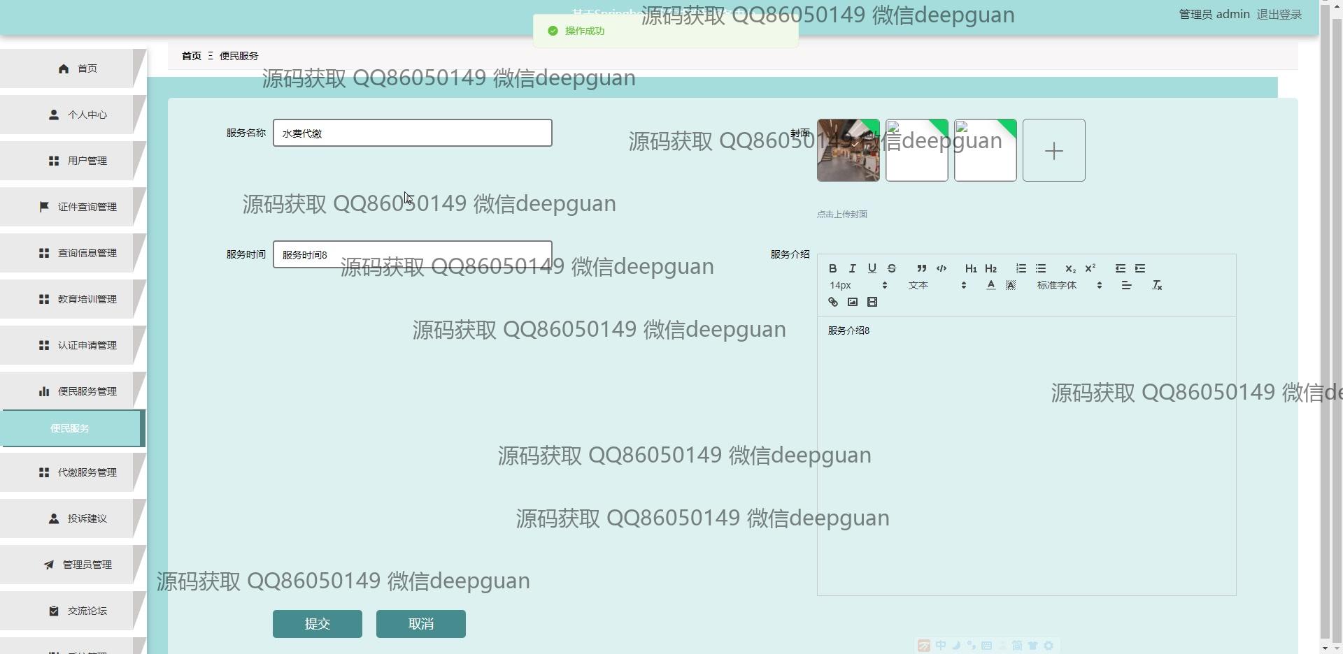Click the third cover thumbnail

[x=986, y=150]
